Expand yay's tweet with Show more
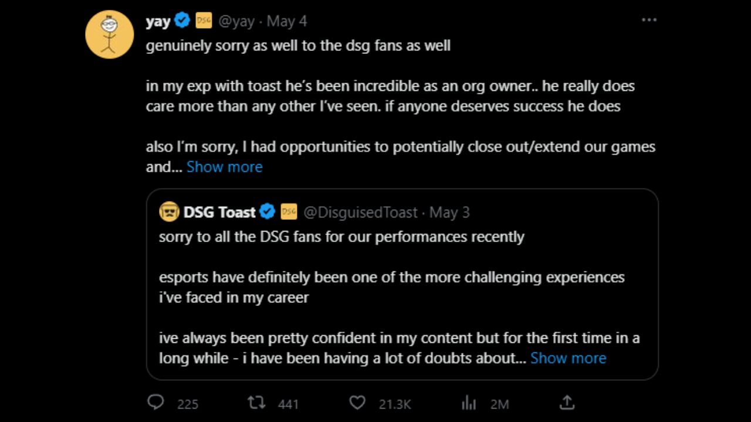Image resolution: width=751 pixels, height=422 pixels. (224, 167)
